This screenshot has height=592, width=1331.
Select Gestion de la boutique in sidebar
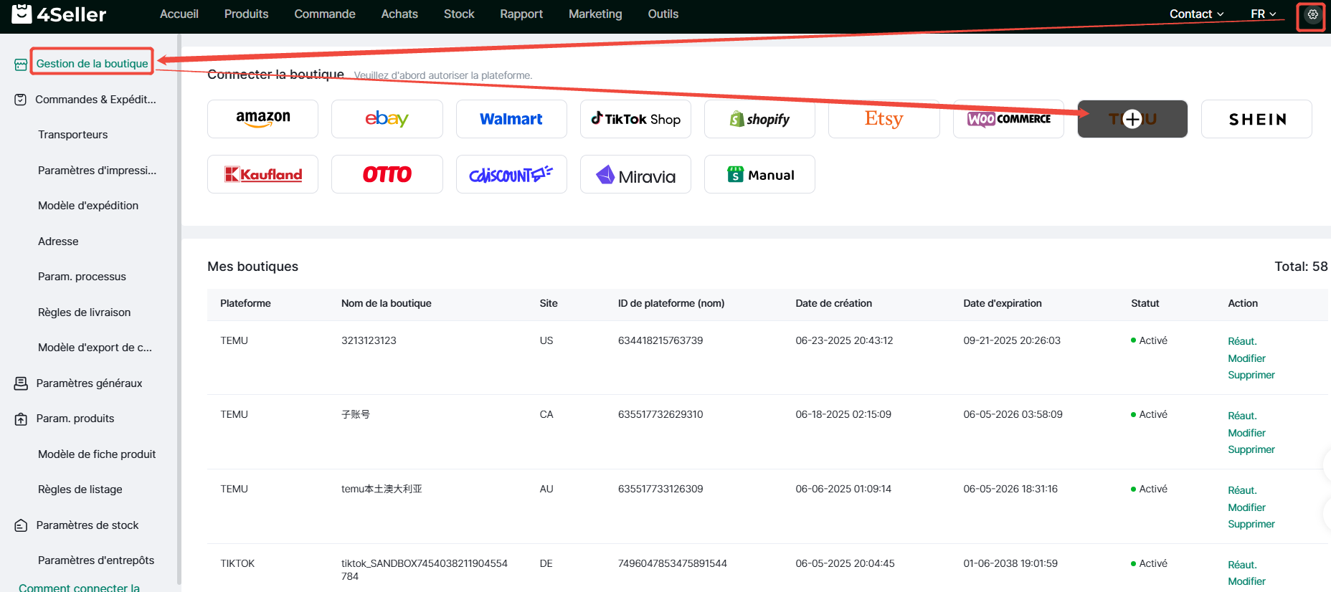[x=92, y=64]
